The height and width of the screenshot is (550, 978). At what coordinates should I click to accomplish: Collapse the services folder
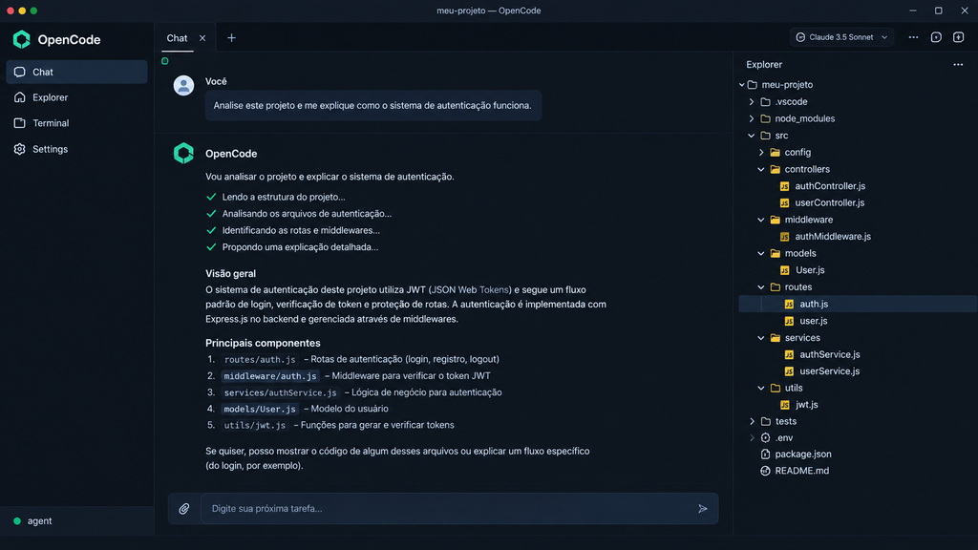[x=761, y=337]
